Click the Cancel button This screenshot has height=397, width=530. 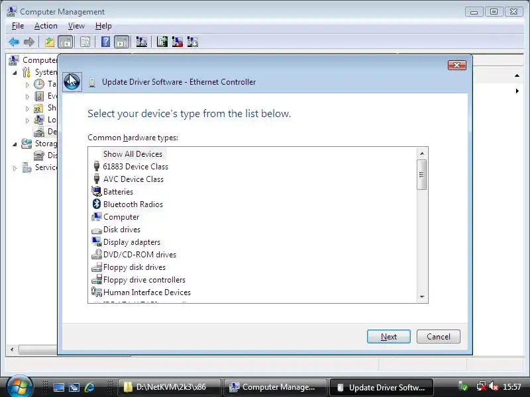pos(439,336)
